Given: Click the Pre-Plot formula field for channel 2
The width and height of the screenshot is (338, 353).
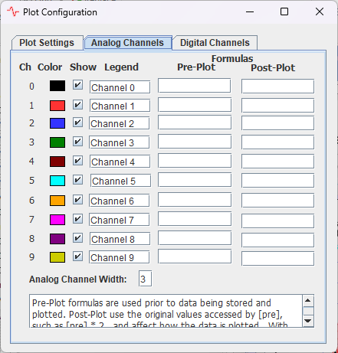Looking at the screenshot, I should click(195, 123).
